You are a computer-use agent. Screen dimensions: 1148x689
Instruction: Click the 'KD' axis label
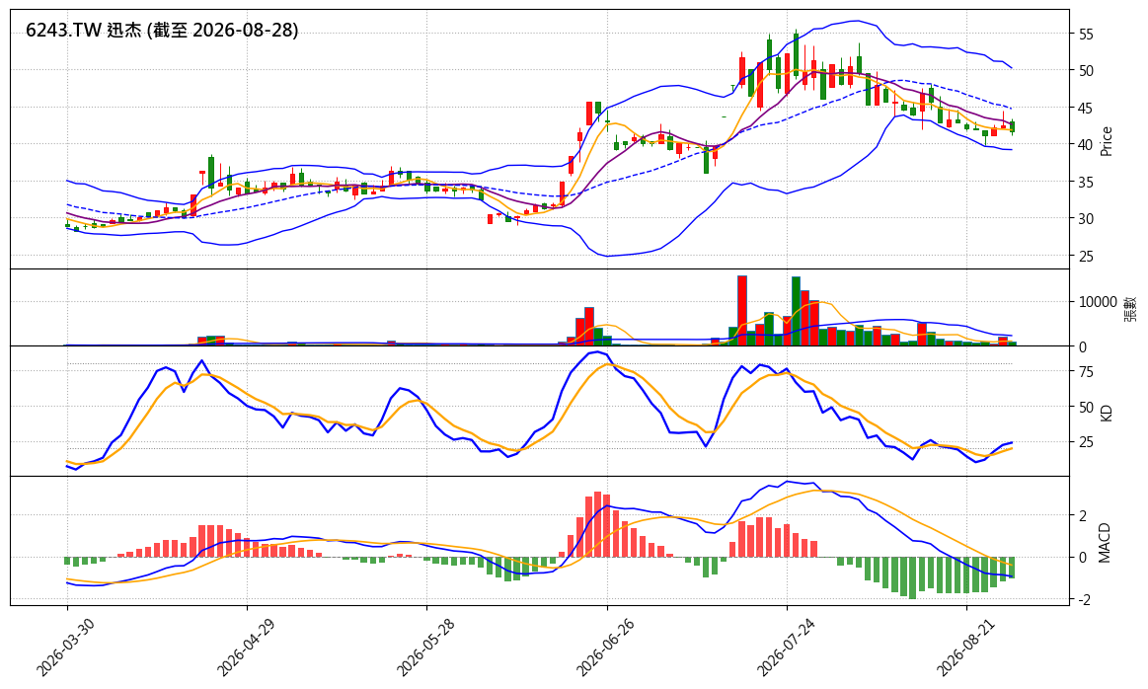pos(1107,413)
